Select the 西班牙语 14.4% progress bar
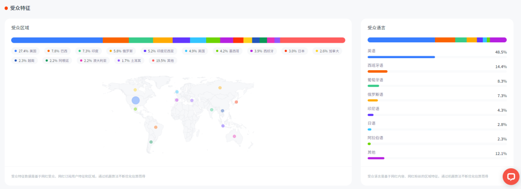This screenshot has width=521, height=189. (x=437, y=72)
